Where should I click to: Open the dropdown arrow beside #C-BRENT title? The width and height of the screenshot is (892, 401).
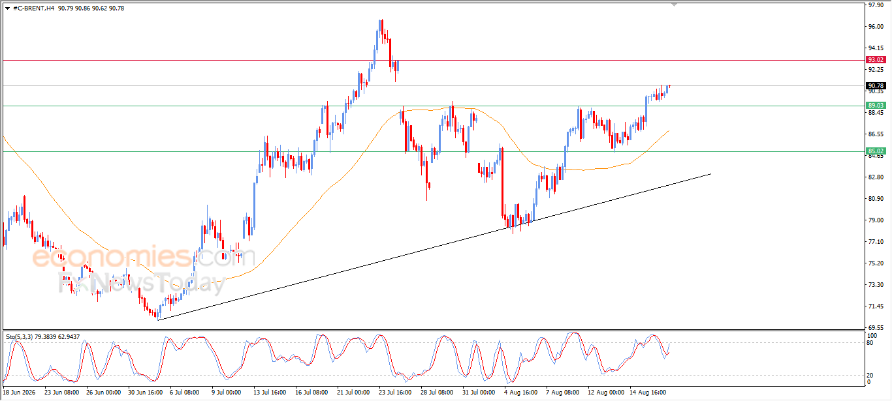pyautogui.click(x=7, y=8)
